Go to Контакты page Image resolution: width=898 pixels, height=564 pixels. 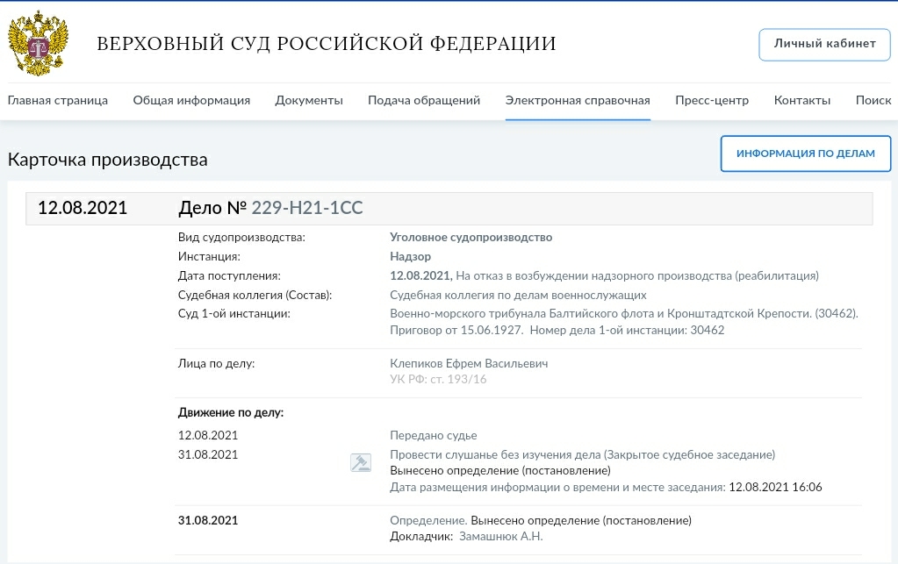[801, 100]
